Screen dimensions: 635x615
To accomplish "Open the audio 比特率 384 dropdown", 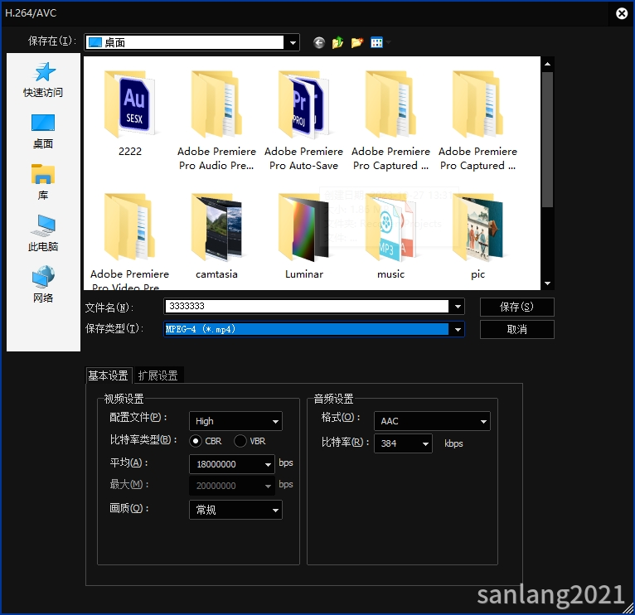I will 403,443.
